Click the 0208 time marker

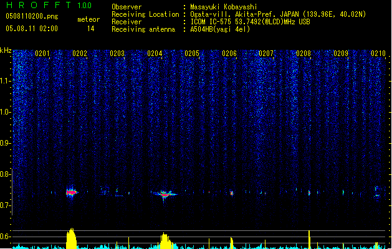[304, 54]
